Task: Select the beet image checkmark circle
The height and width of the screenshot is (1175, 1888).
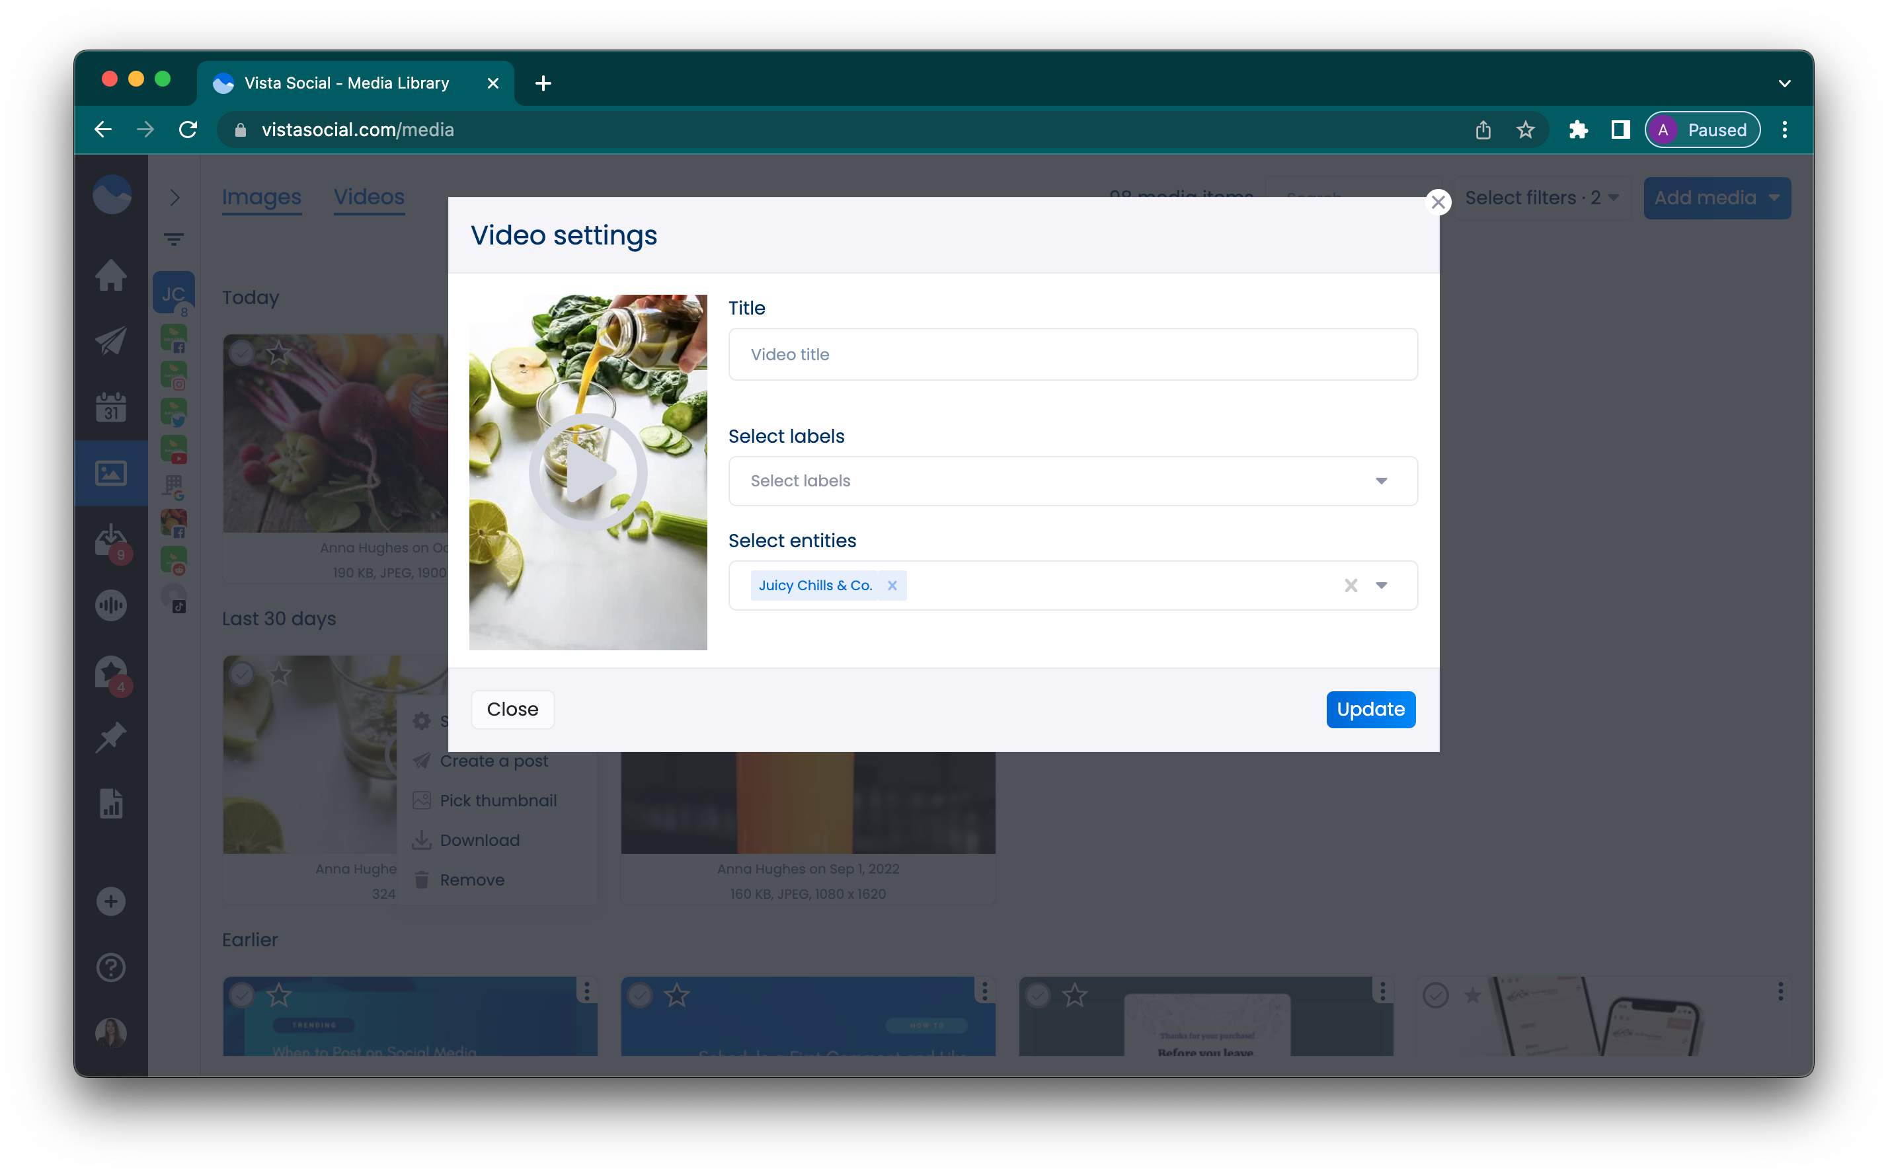Action: (243, 354)
